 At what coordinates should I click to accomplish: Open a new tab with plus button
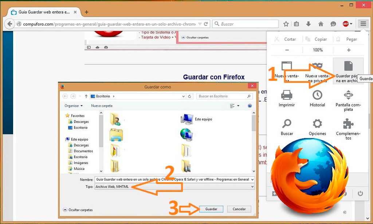coord(87,12)
